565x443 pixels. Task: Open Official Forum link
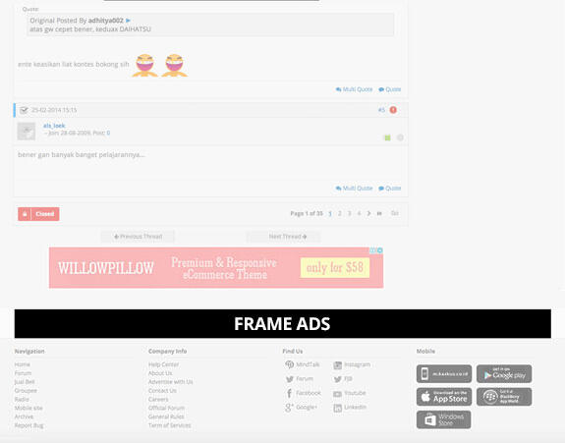[166, 408]
